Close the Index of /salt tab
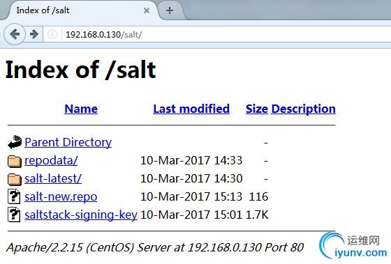 click(x=147, y=10)
